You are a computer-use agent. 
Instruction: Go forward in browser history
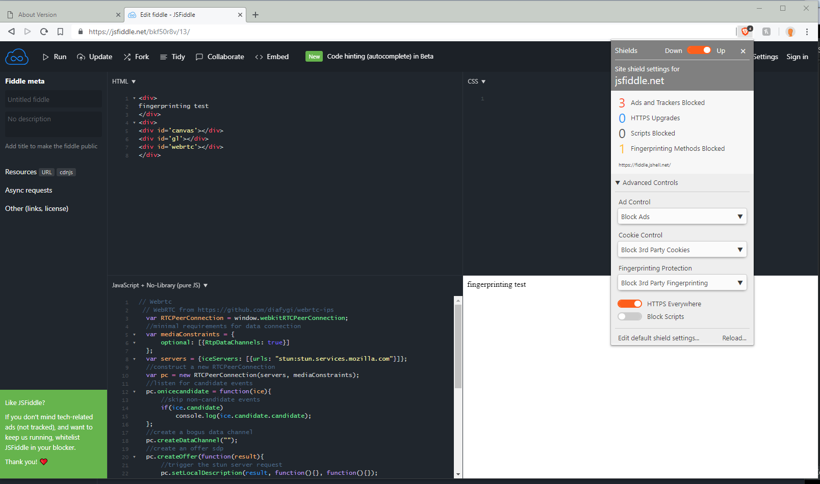[x=28, y=32]
